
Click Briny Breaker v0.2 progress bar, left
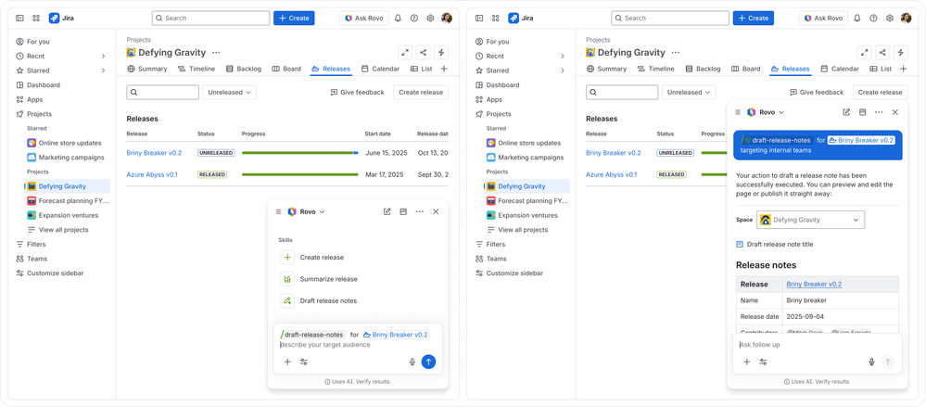click(300, 153)
